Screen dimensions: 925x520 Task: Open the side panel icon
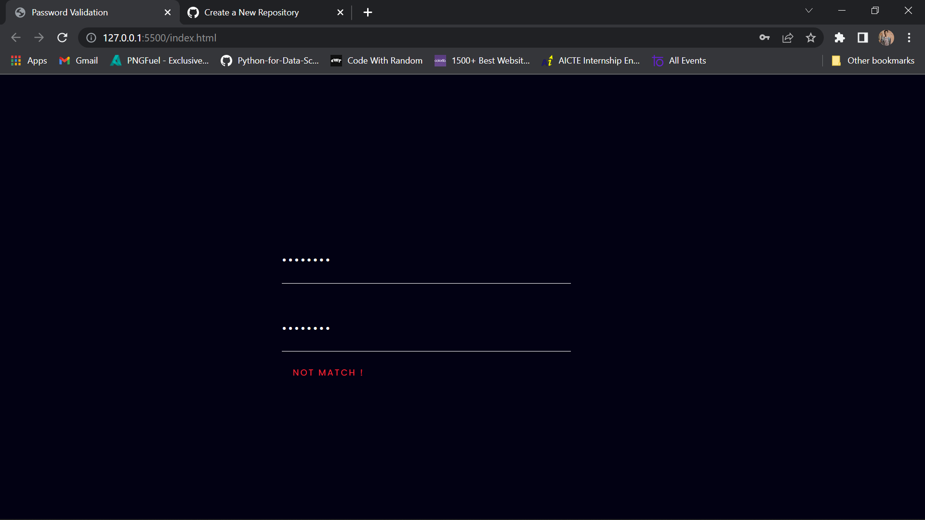pyautogui.click(x=862, y=38)
